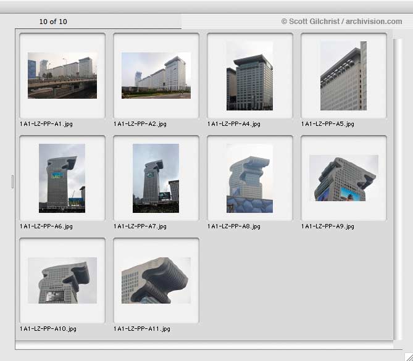
Task: Click the file name 1A1-LZ-PP-A6.jpg
Action: tap(46, 226)
